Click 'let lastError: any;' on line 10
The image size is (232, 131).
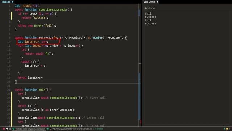click(x=33, y=42)
